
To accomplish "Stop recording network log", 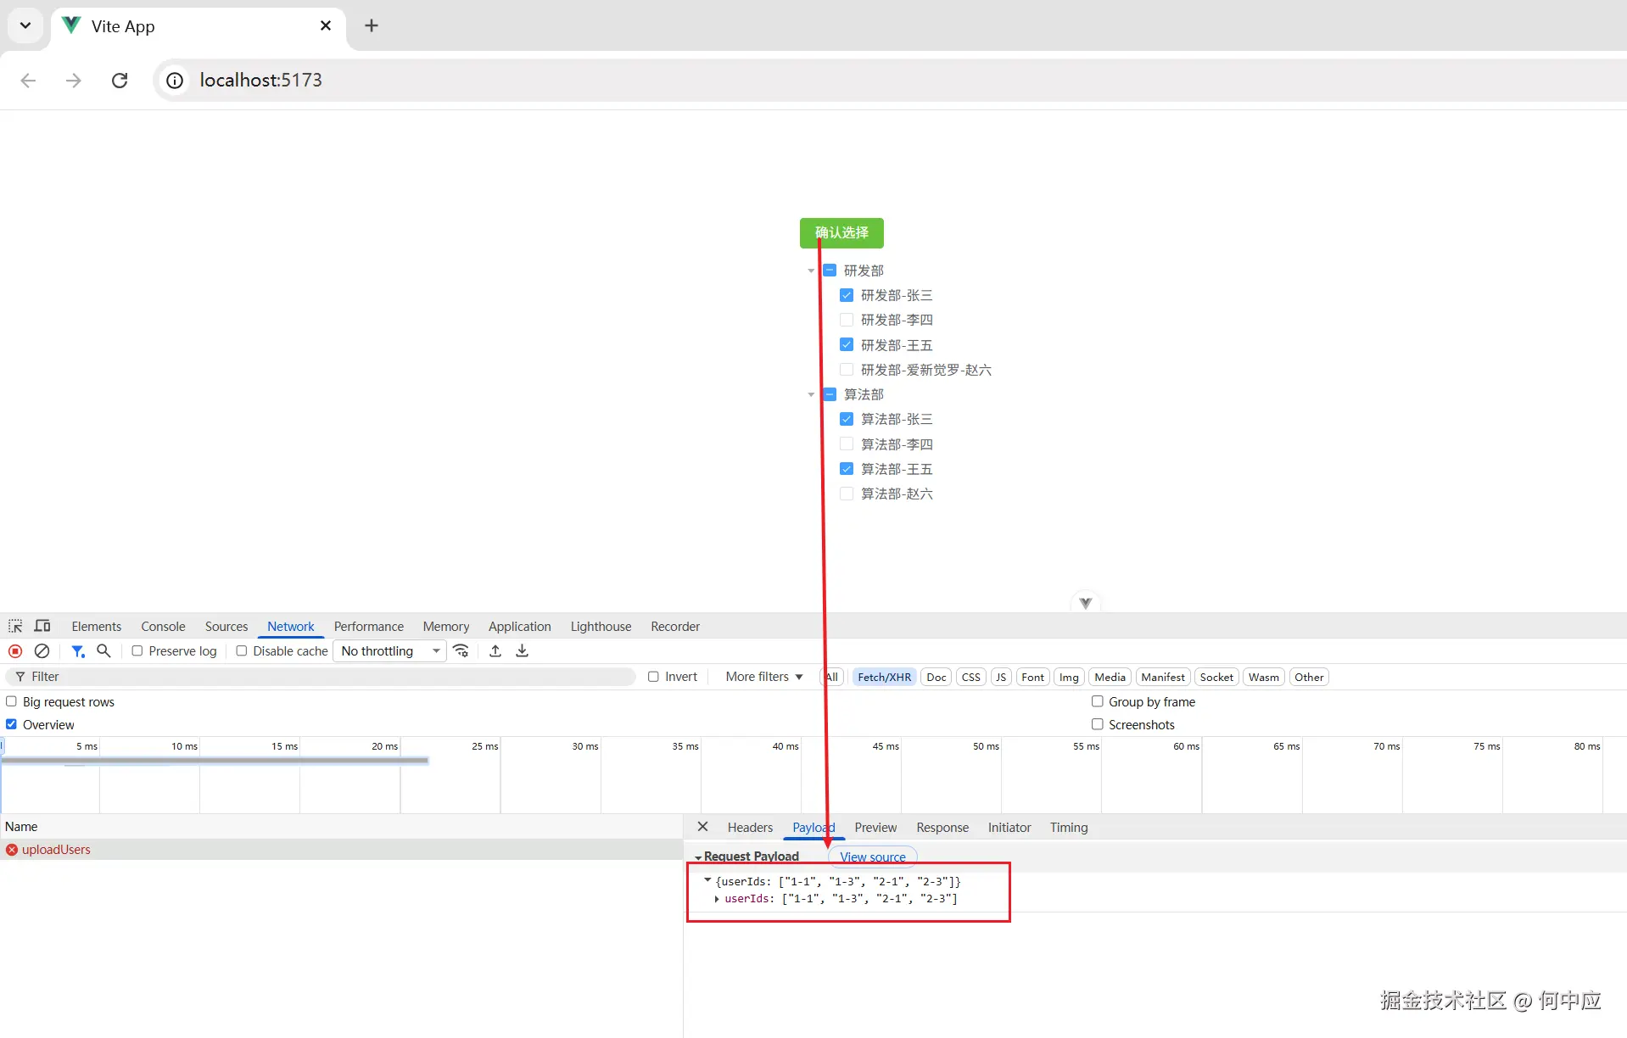I will [x=15, y=651].
